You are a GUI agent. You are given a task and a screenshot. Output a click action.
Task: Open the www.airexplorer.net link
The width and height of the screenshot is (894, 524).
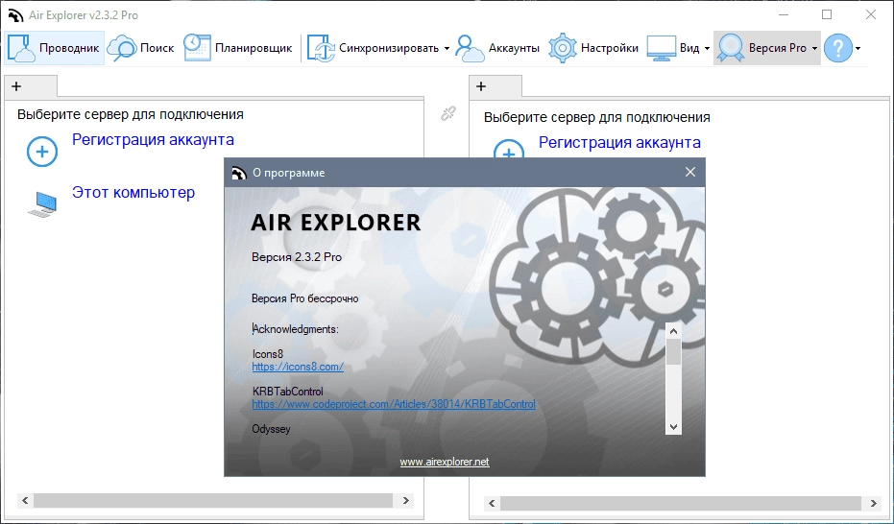445,462
